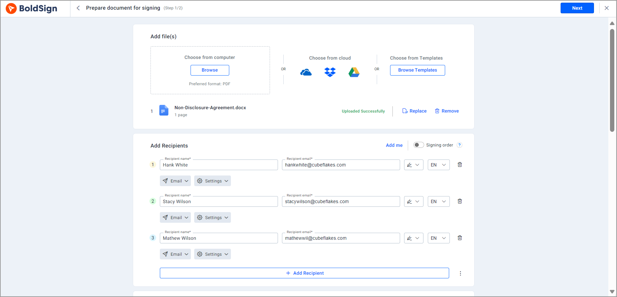
Task: Edit email hankwhite@cubeflakes.com
Action: (x=341, y=165)
